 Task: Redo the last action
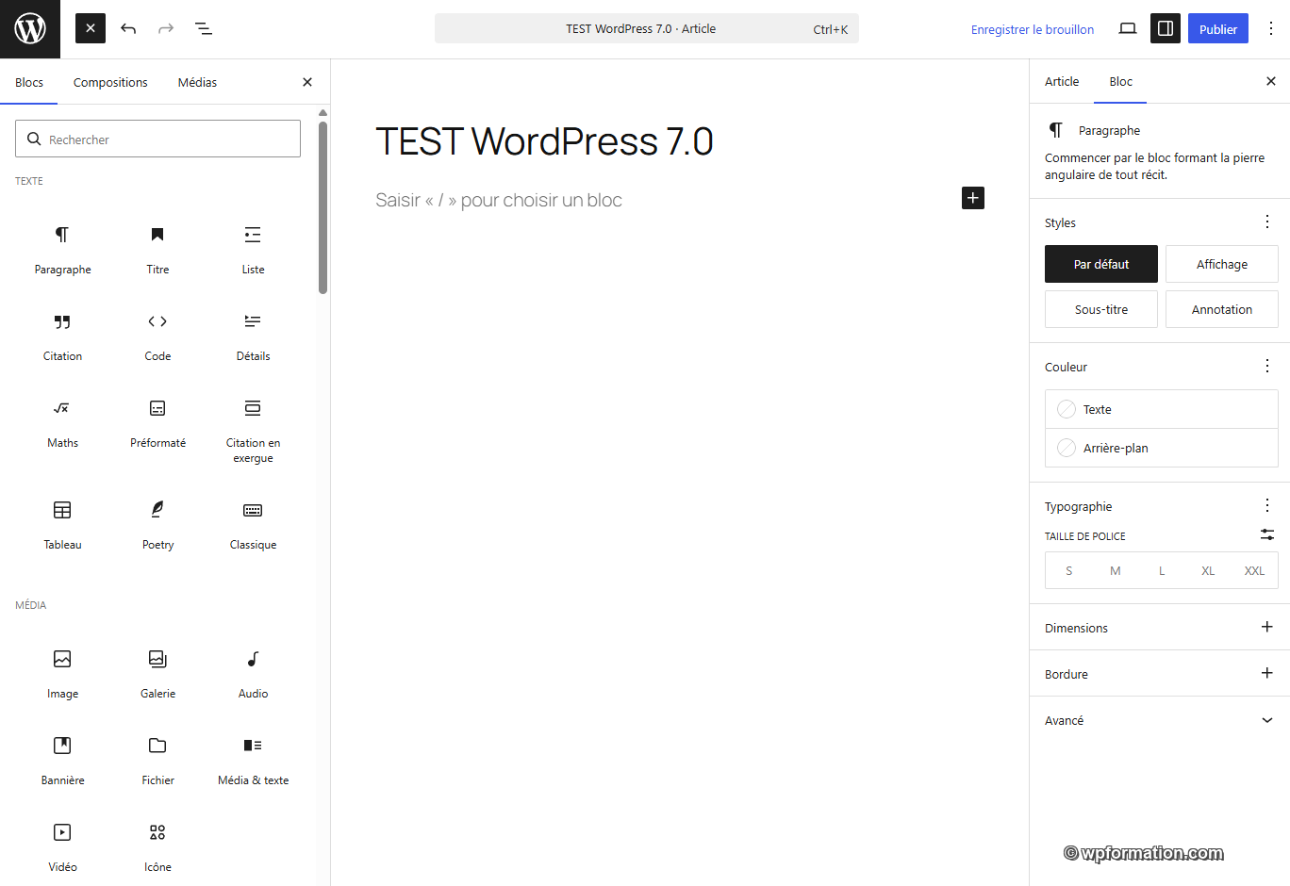tap(166, 28)
